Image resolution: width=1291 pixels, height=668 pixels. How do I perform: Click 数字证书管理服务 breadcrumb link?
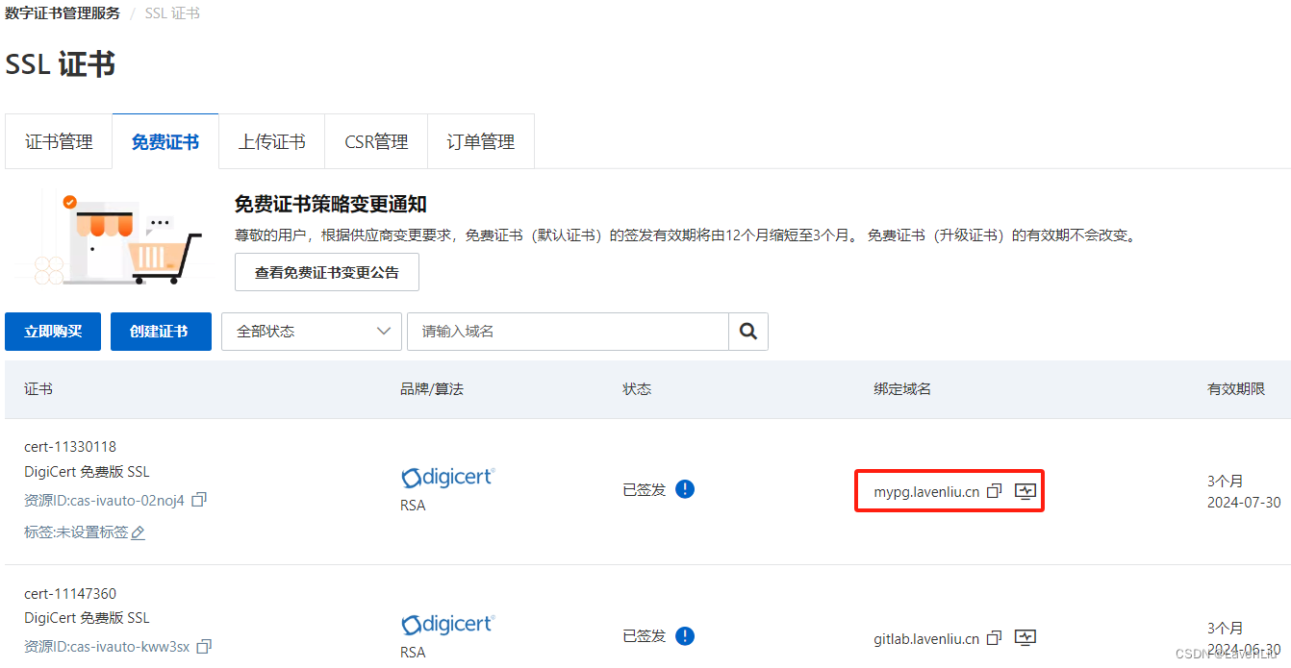point(63,13)
